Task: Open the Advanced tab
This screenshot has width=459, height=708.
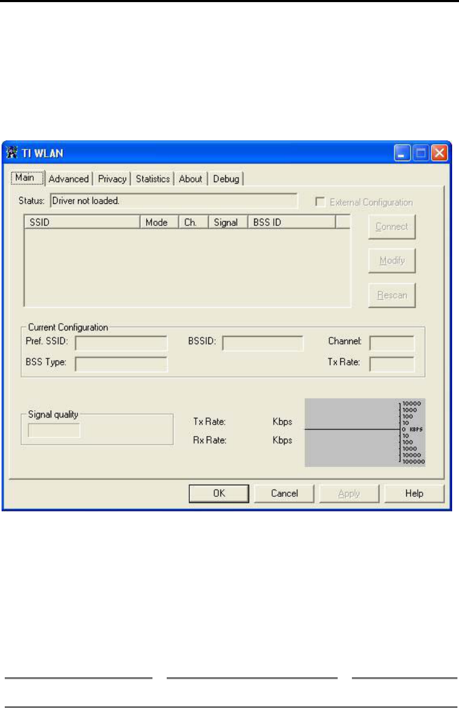Action: coord(69,179)
